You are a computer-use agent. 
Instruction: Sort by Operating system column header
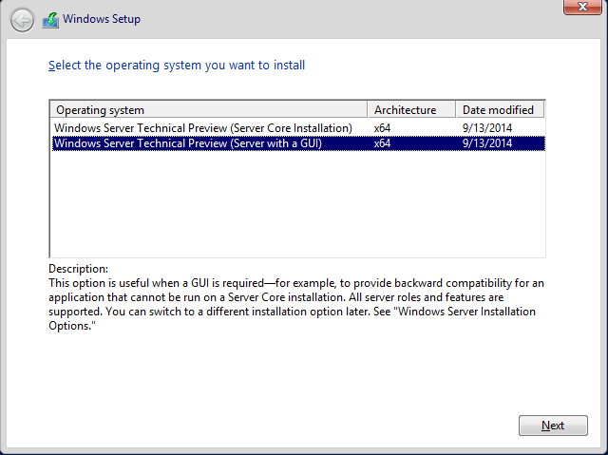pyautogui.click(x=209, y=110)
